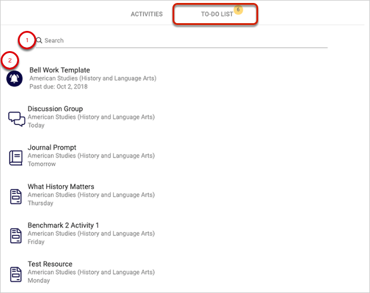Click the red circled number 1 marker

coord(26,40)
